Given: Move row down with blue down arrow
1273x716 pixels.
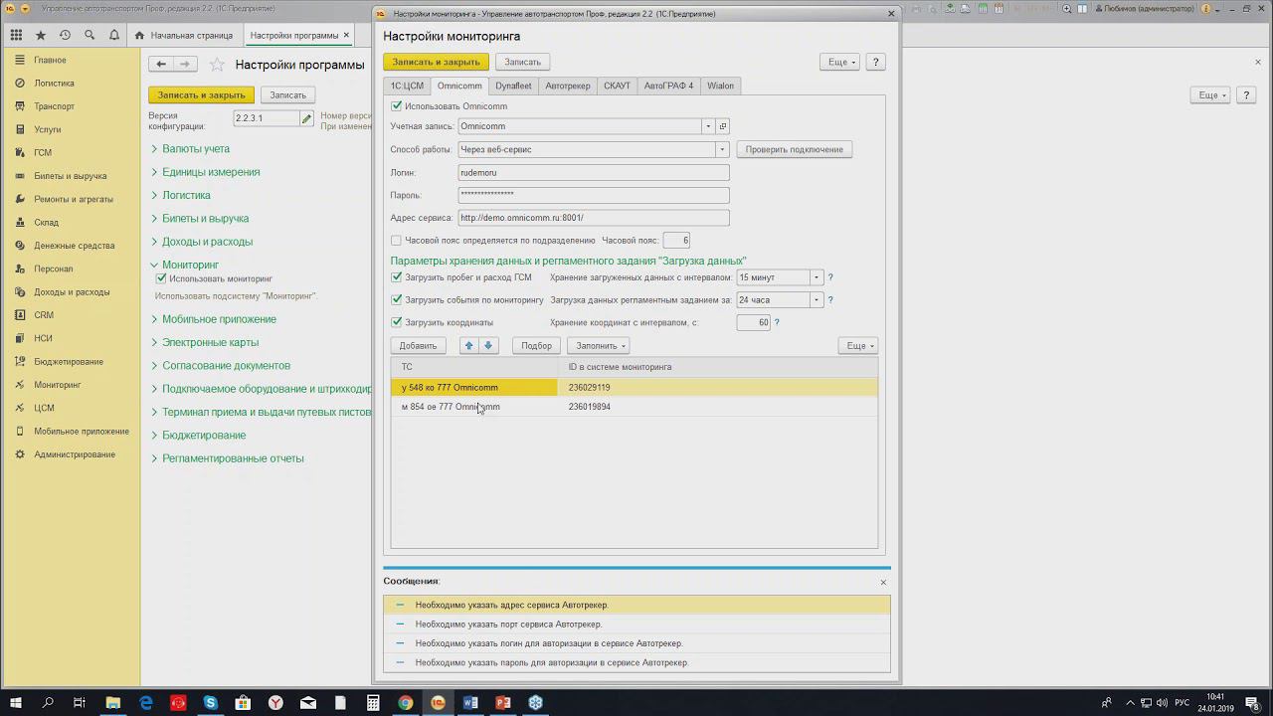Looking at the screenshot, I should click(x=488, y=346).
